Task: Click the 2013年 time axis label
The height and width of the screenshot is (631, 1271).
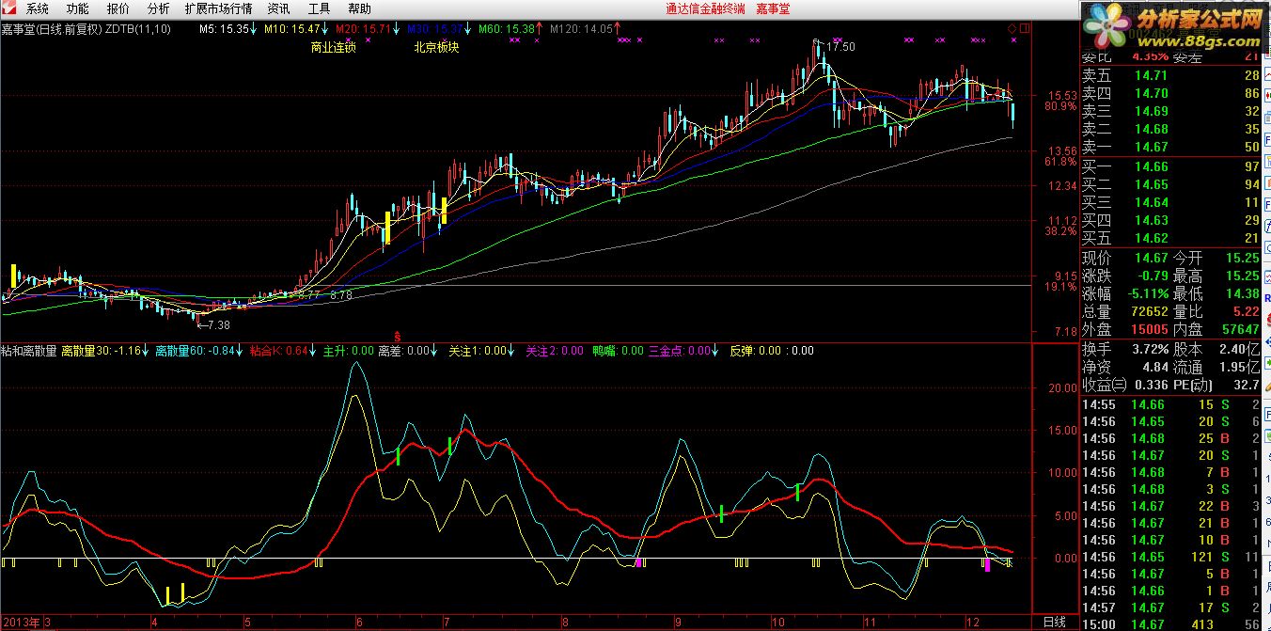Action: [x=22, y=622]
